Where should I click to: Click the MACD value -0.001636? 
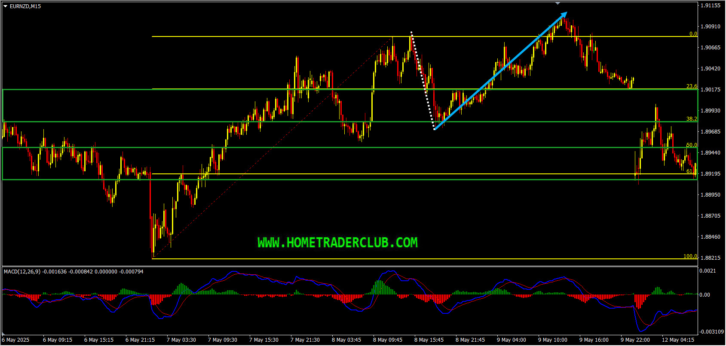point(55,272)
